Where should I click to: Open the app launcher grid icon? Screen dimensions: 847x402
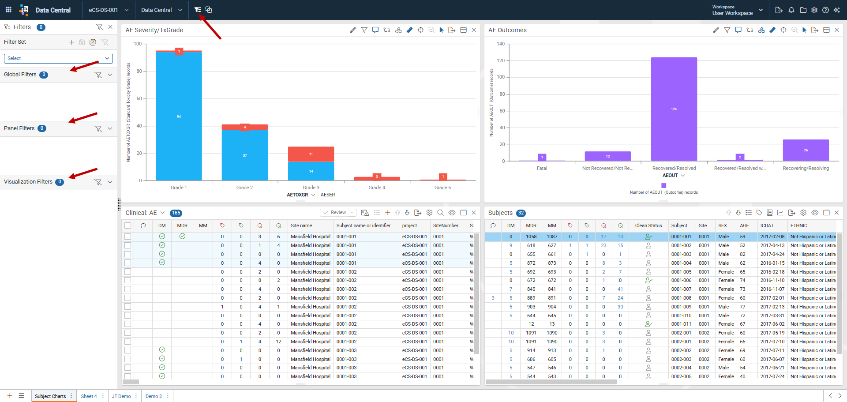[8, 10]
